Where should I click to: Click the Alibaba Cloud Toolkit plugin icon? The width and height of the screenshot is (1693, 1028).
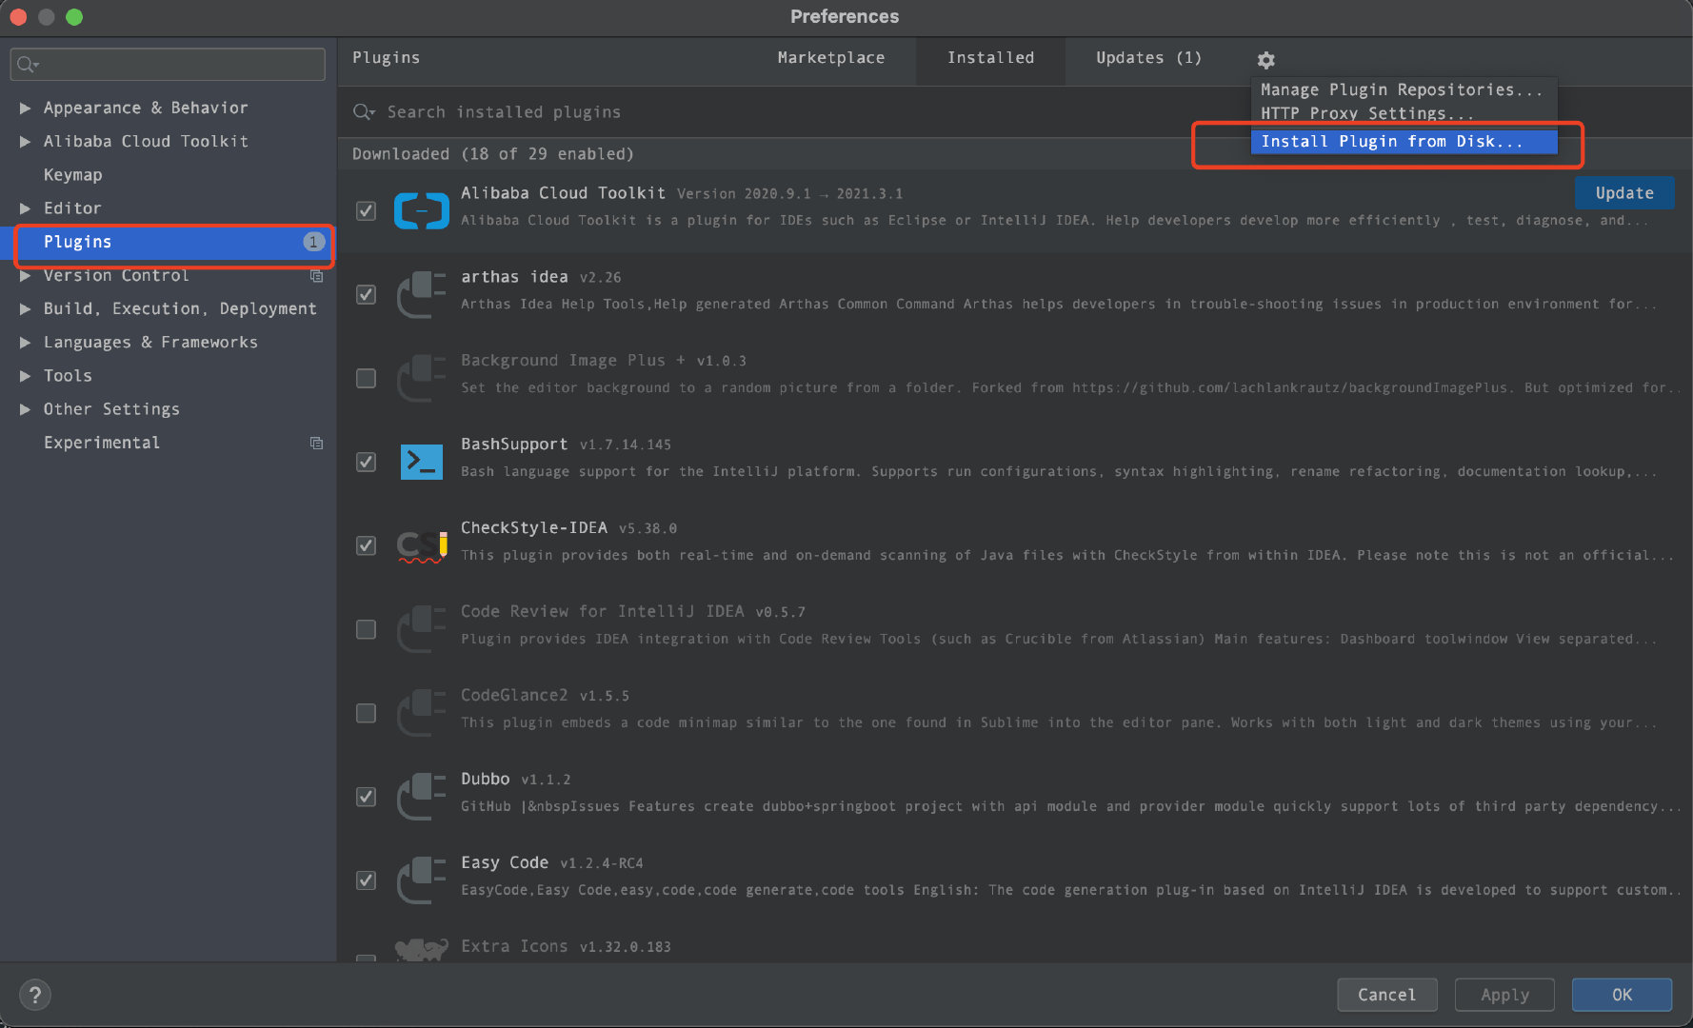pos(421,210)
